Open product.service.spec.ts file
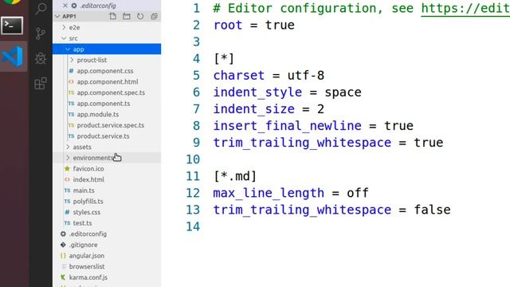The width and height of the screenshot is (510, 287). point(111,125)
